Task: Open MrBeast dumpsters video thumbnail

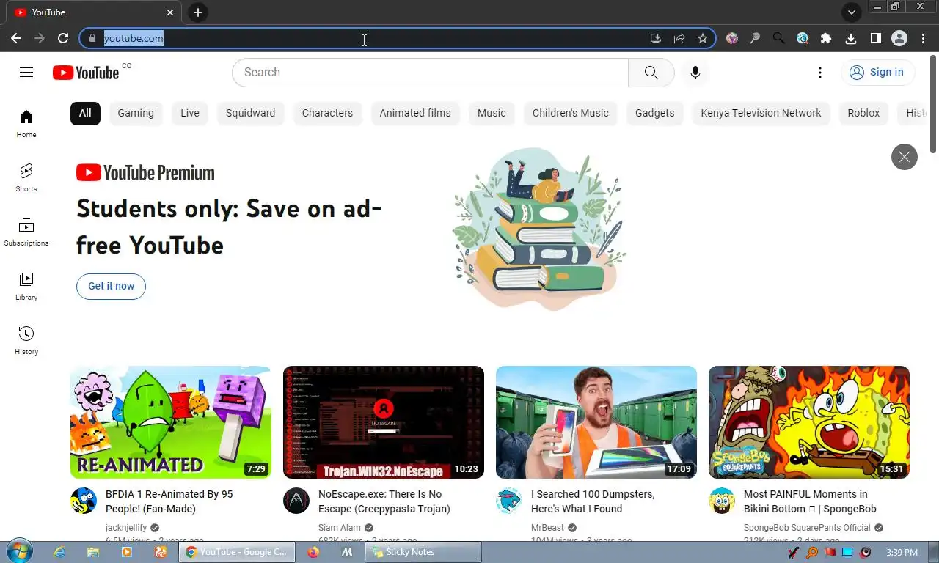Action: (x=596, y=422)
